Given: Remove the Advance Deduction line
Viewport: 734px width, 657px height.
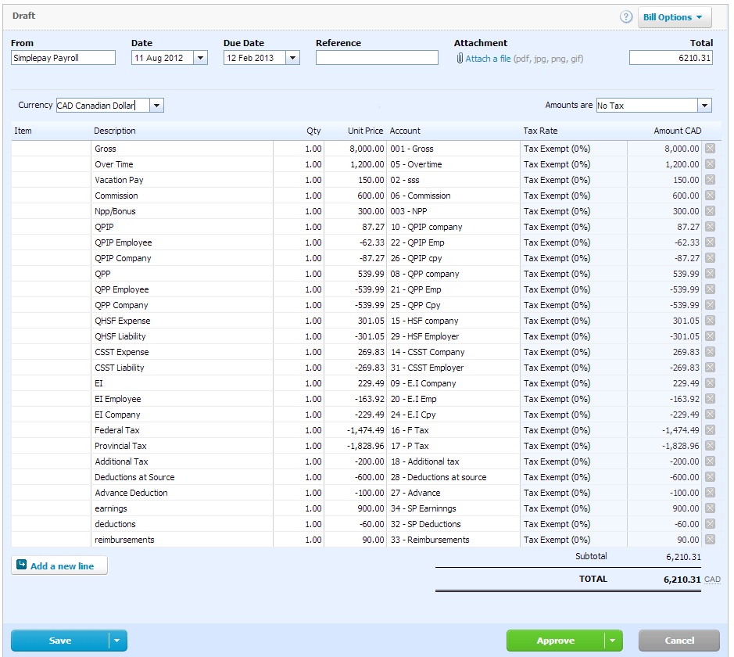Looking at the screenshot, I should point(710,493).
